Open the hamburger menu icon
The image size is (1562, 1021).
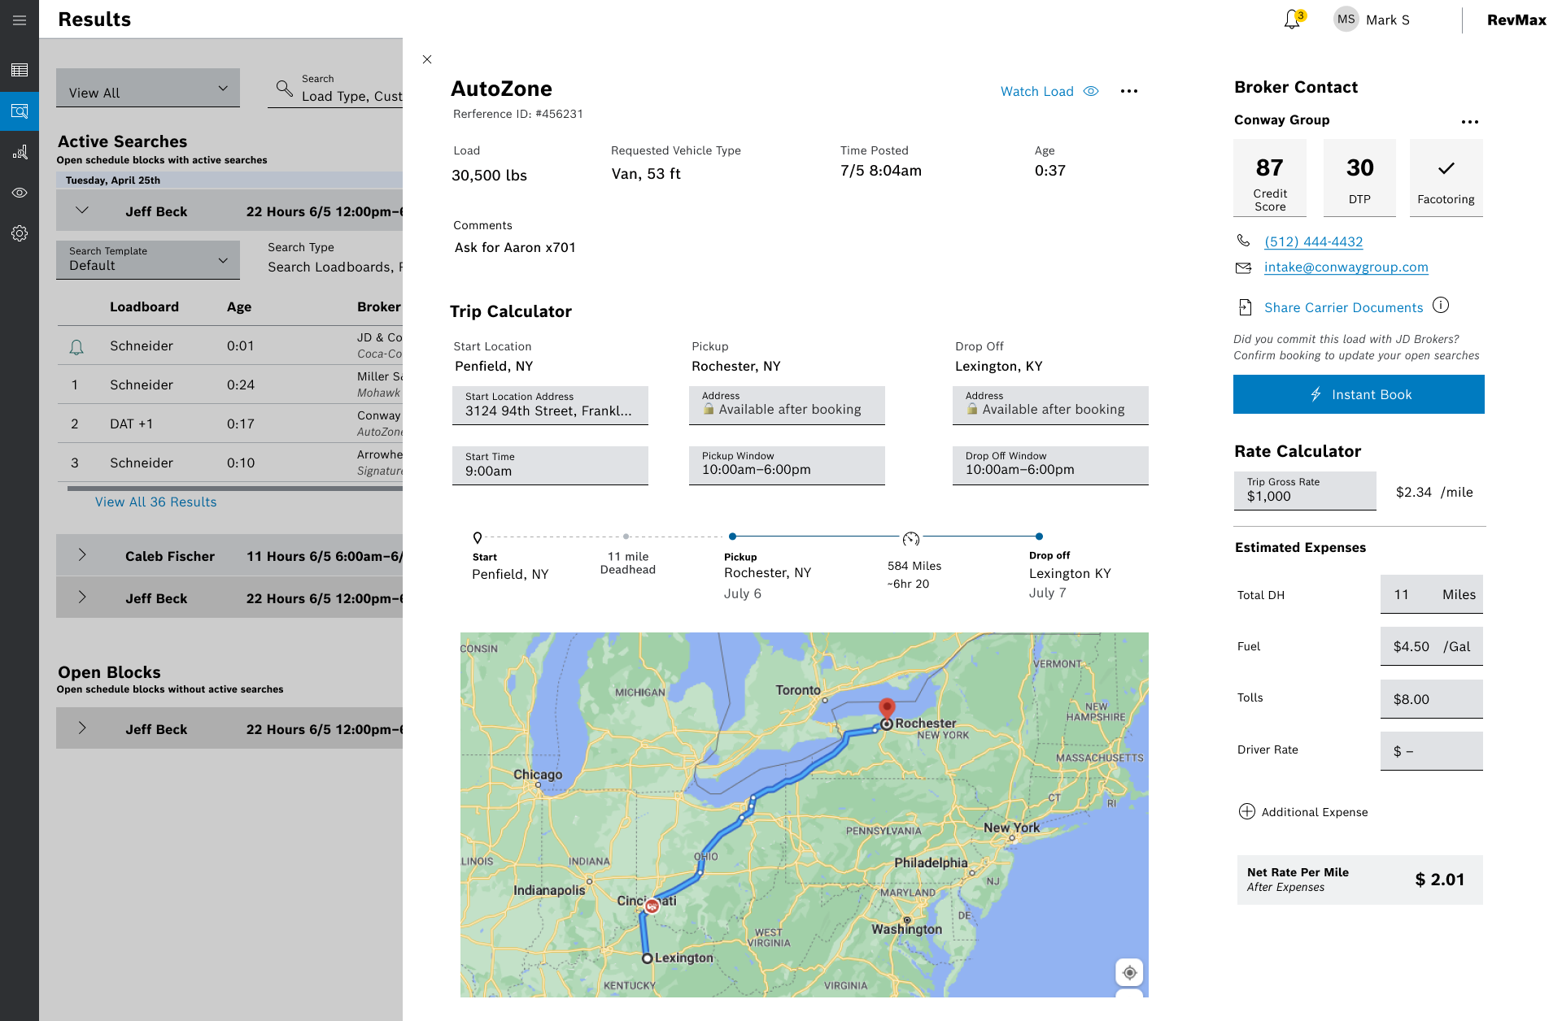[x=20, y=20]
